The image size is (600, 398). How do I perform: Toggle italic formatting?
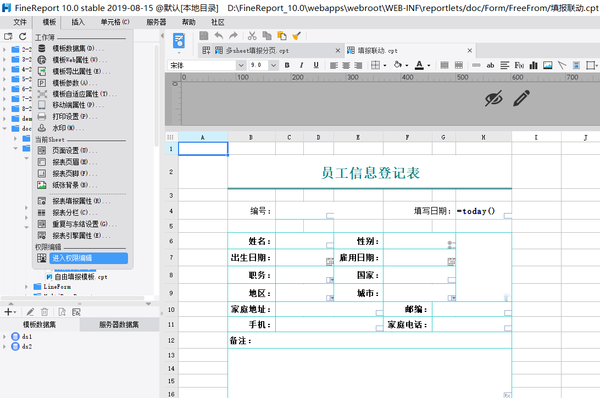click(x=302, y=65)
